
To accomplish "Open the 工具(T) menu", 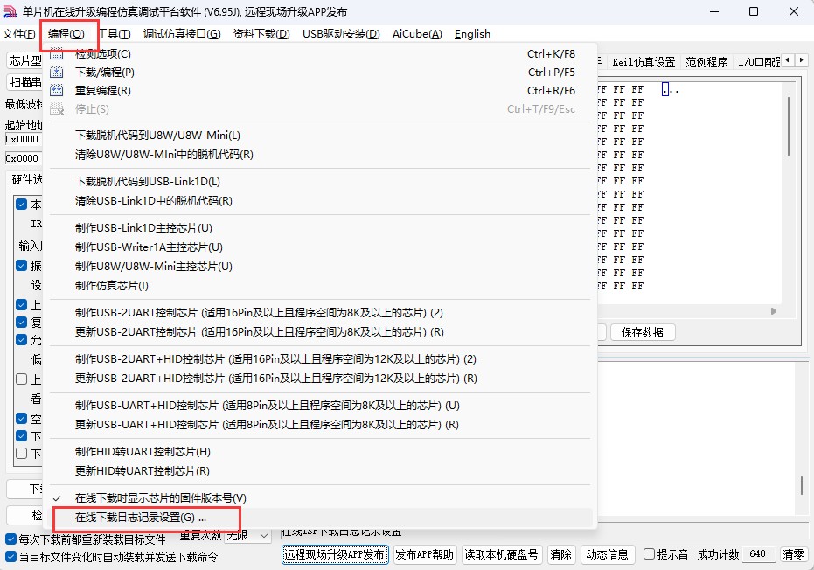I will [115, 34].
